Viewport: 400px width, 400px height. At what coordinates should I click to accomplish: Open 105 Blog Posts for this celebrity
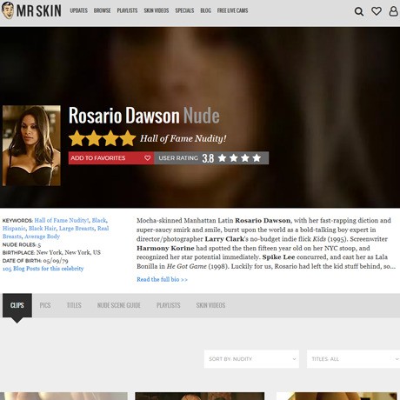tap(43, 269)
